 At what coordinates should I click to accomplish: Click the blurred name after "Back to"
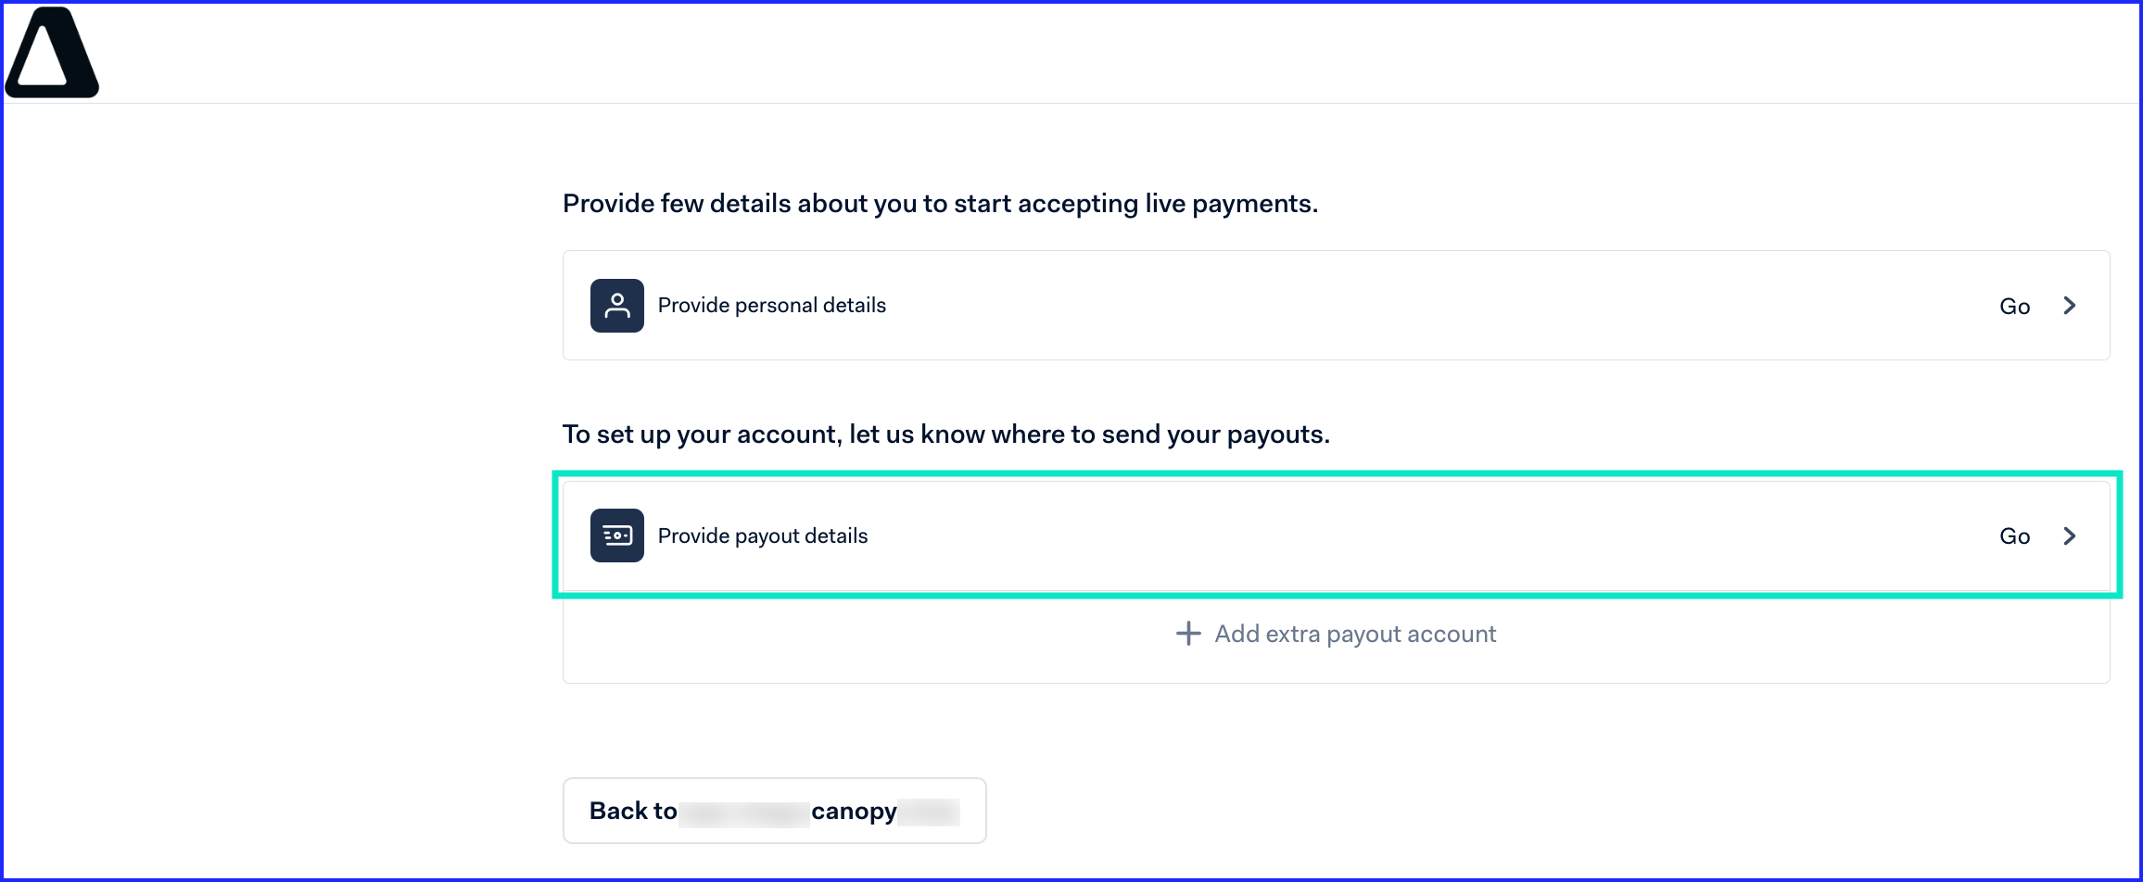[744, 813]
